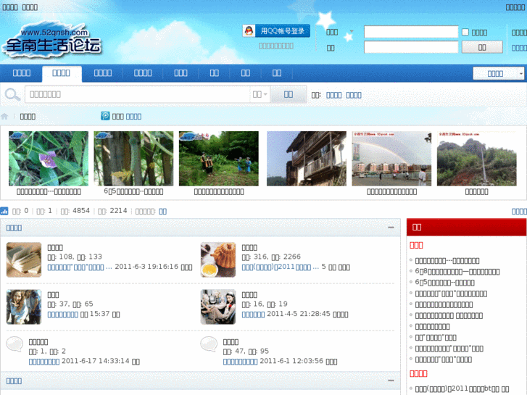Open the quick navigation dropdown
527x395 pixels.
pos(499,73)
